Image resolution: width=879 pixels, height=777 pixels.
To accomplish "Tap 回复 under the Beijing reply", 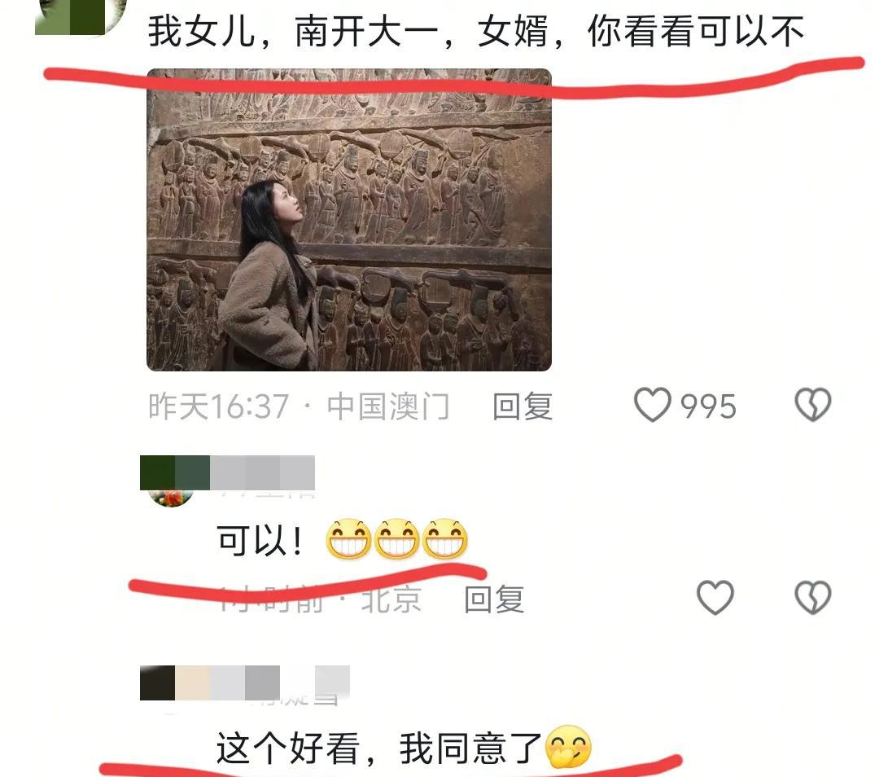I will [494, 599].
